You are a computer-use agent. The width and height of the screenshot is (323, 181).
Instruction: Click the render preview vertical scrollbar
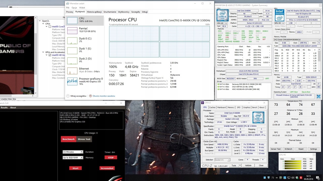click(x=36, y=55)
